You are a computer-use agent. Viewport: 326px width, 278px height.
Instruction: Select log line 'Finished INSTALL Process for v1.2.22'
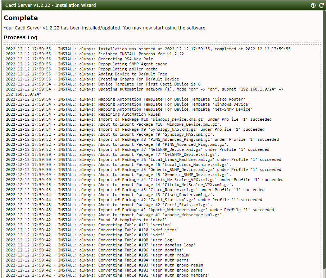(95, 54)
